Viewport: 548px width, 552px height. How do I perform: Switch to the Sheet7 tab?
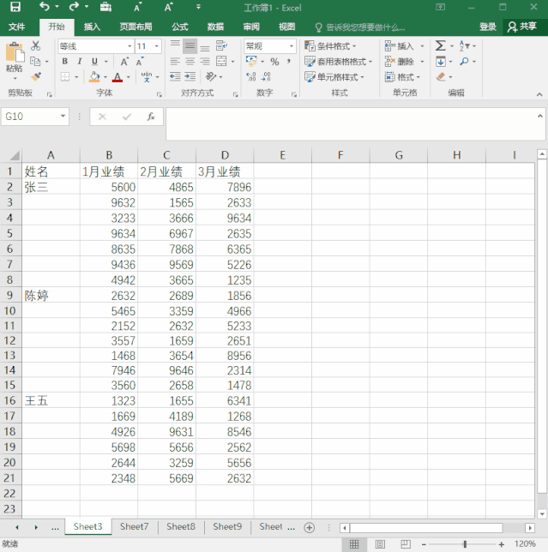point(134,526)
